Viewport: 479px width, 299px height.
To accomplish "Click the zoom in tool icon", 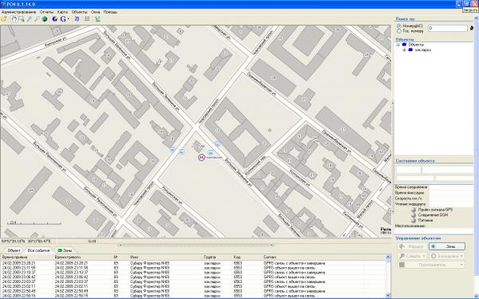I will coord(30,19).
